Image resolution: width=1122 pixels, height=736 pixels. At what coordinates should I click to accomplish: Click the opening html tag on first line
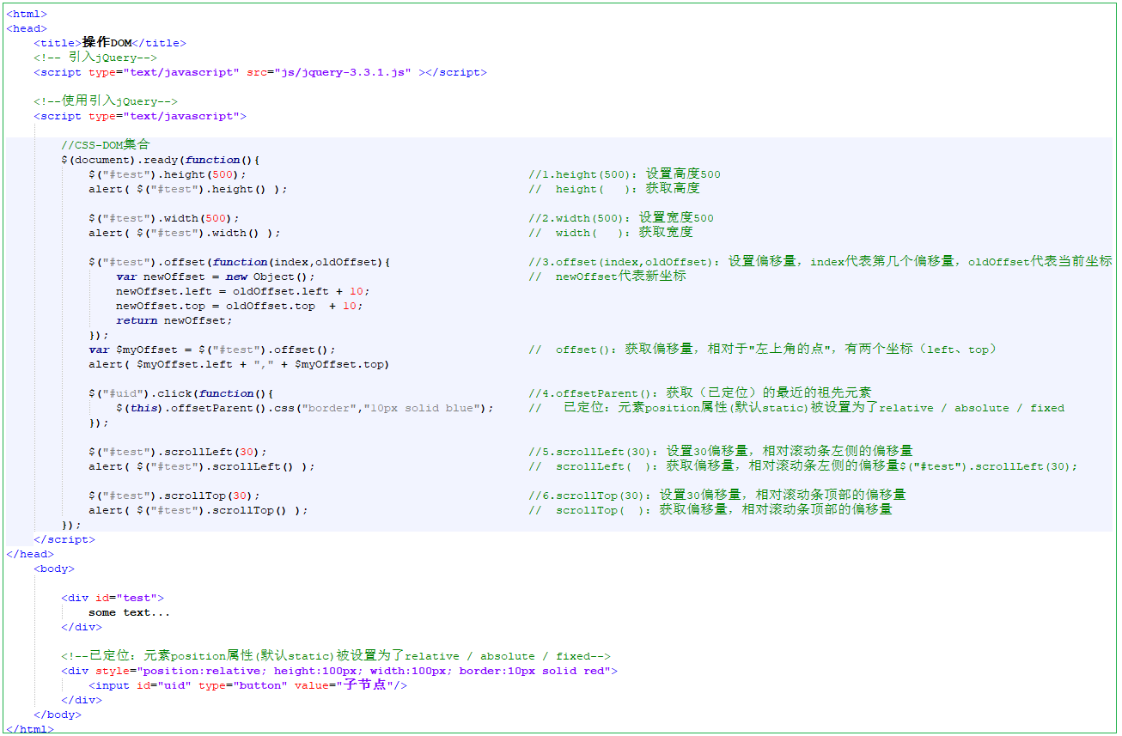click(27, 14)
